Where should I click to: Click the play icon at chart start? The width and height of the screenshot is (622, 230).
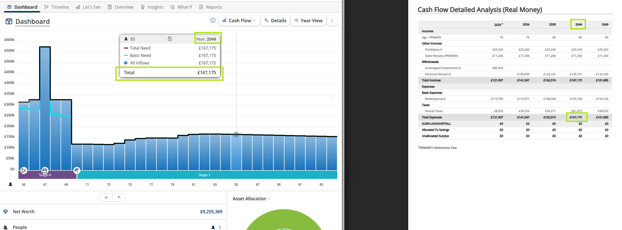pyautogui.click(x=24, y=170)
